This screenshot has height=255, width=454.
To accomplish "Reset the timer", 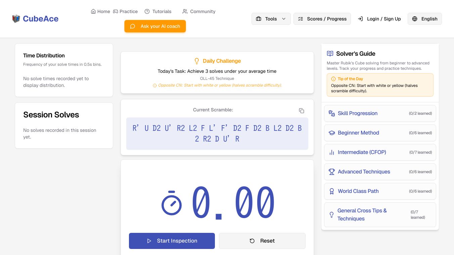I will pos(262,241).
